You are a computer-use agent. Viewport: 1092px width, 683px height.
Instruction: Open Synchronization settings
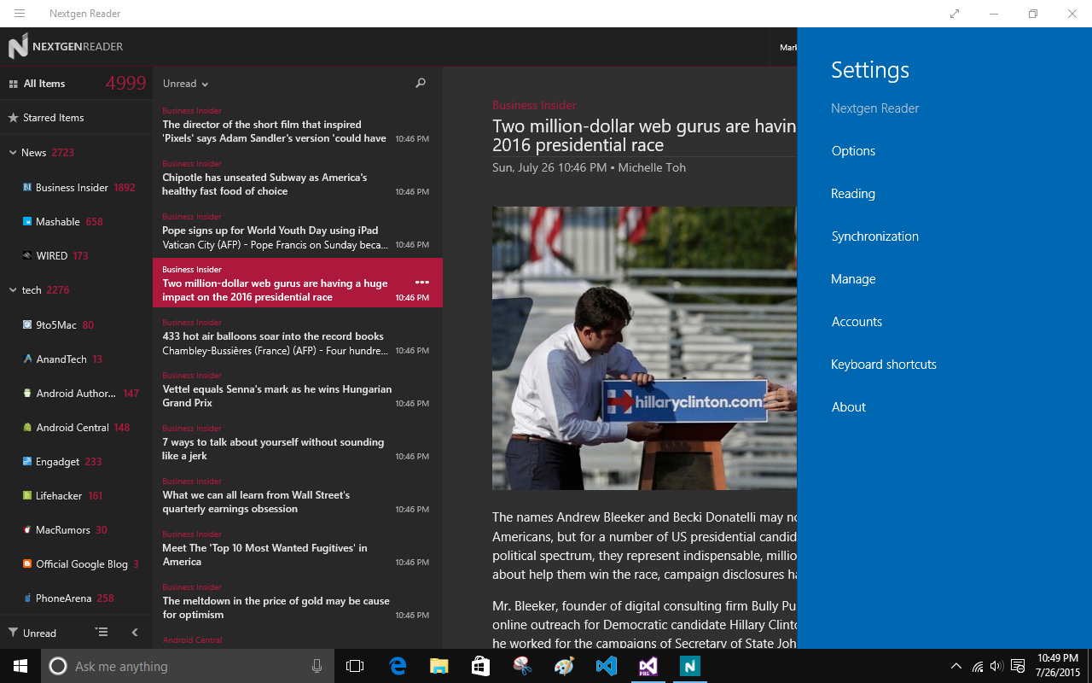(875, 236)
